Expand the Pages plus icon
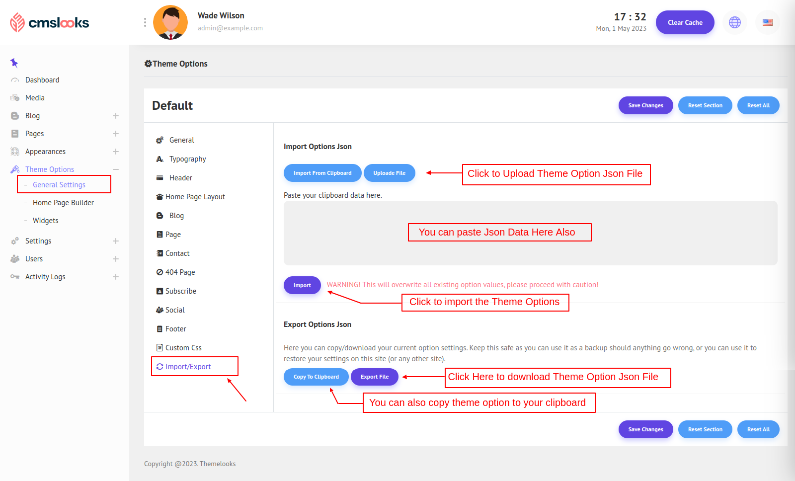The height and width of the screenshot is (481, 795). (116, 134)
